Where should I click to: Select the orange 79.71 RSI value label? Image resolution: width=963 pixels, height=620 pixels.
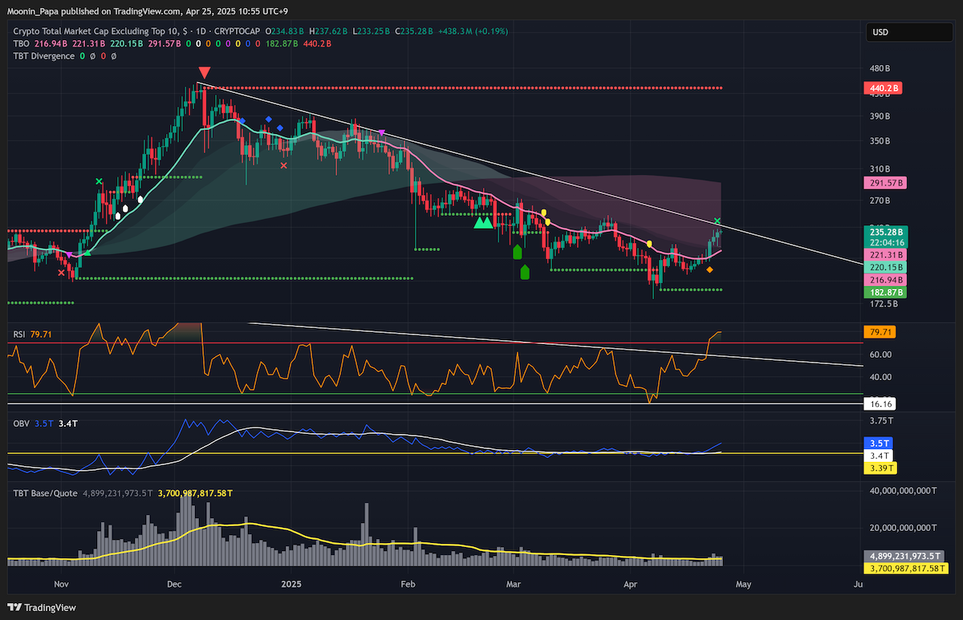point(880,331)
